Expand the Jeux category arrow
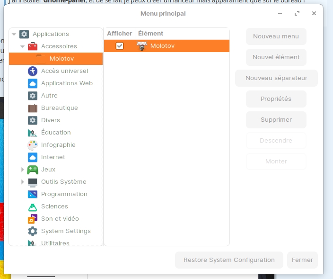The image size is (333, 279). click(23, 170)
